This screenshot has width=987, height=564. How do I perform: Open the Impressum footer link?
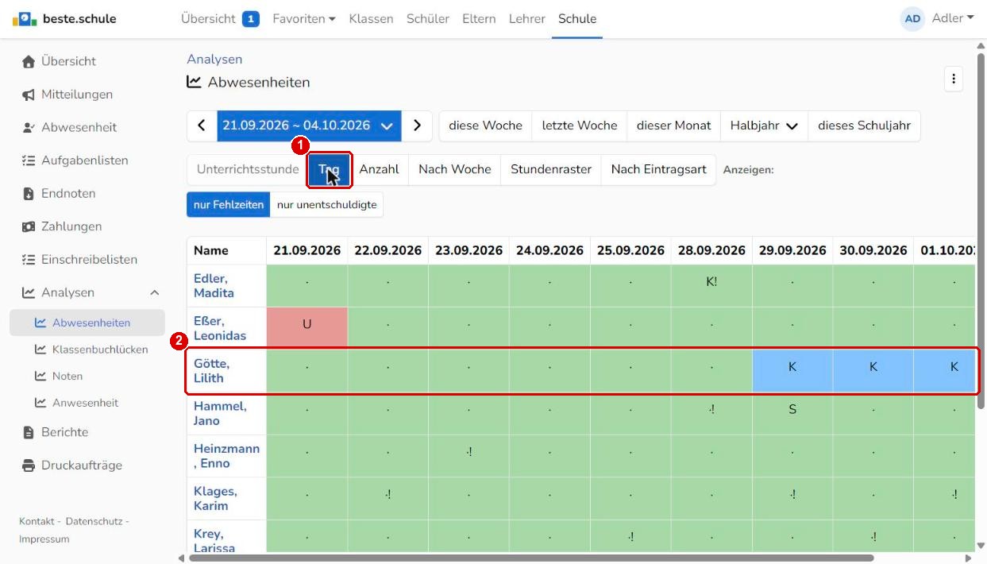[x=44, y=539]
